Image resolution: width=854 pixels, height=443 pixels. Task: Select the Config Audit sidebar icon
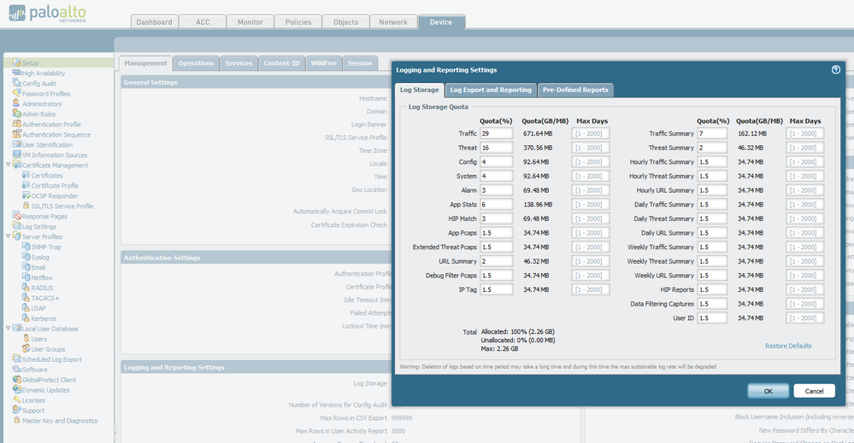point(15,84)
